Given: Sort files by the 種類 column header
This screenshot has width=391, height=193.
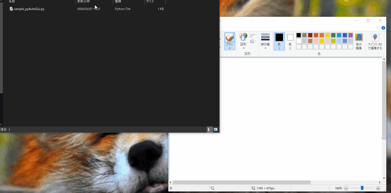Looking at the screenshot, I should coord(118,2).
